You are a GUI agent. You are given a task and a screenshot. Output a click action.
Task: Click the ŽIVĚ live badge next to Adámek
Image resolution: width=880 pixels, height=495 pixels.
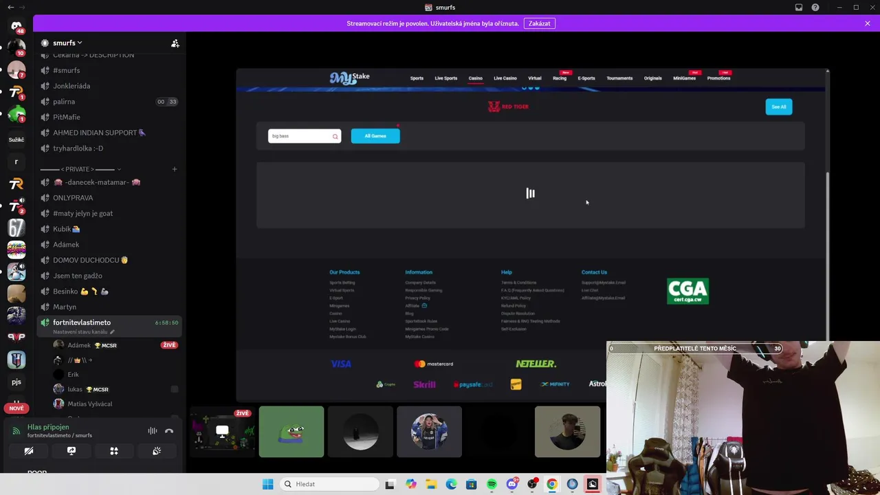click(169, 345)
